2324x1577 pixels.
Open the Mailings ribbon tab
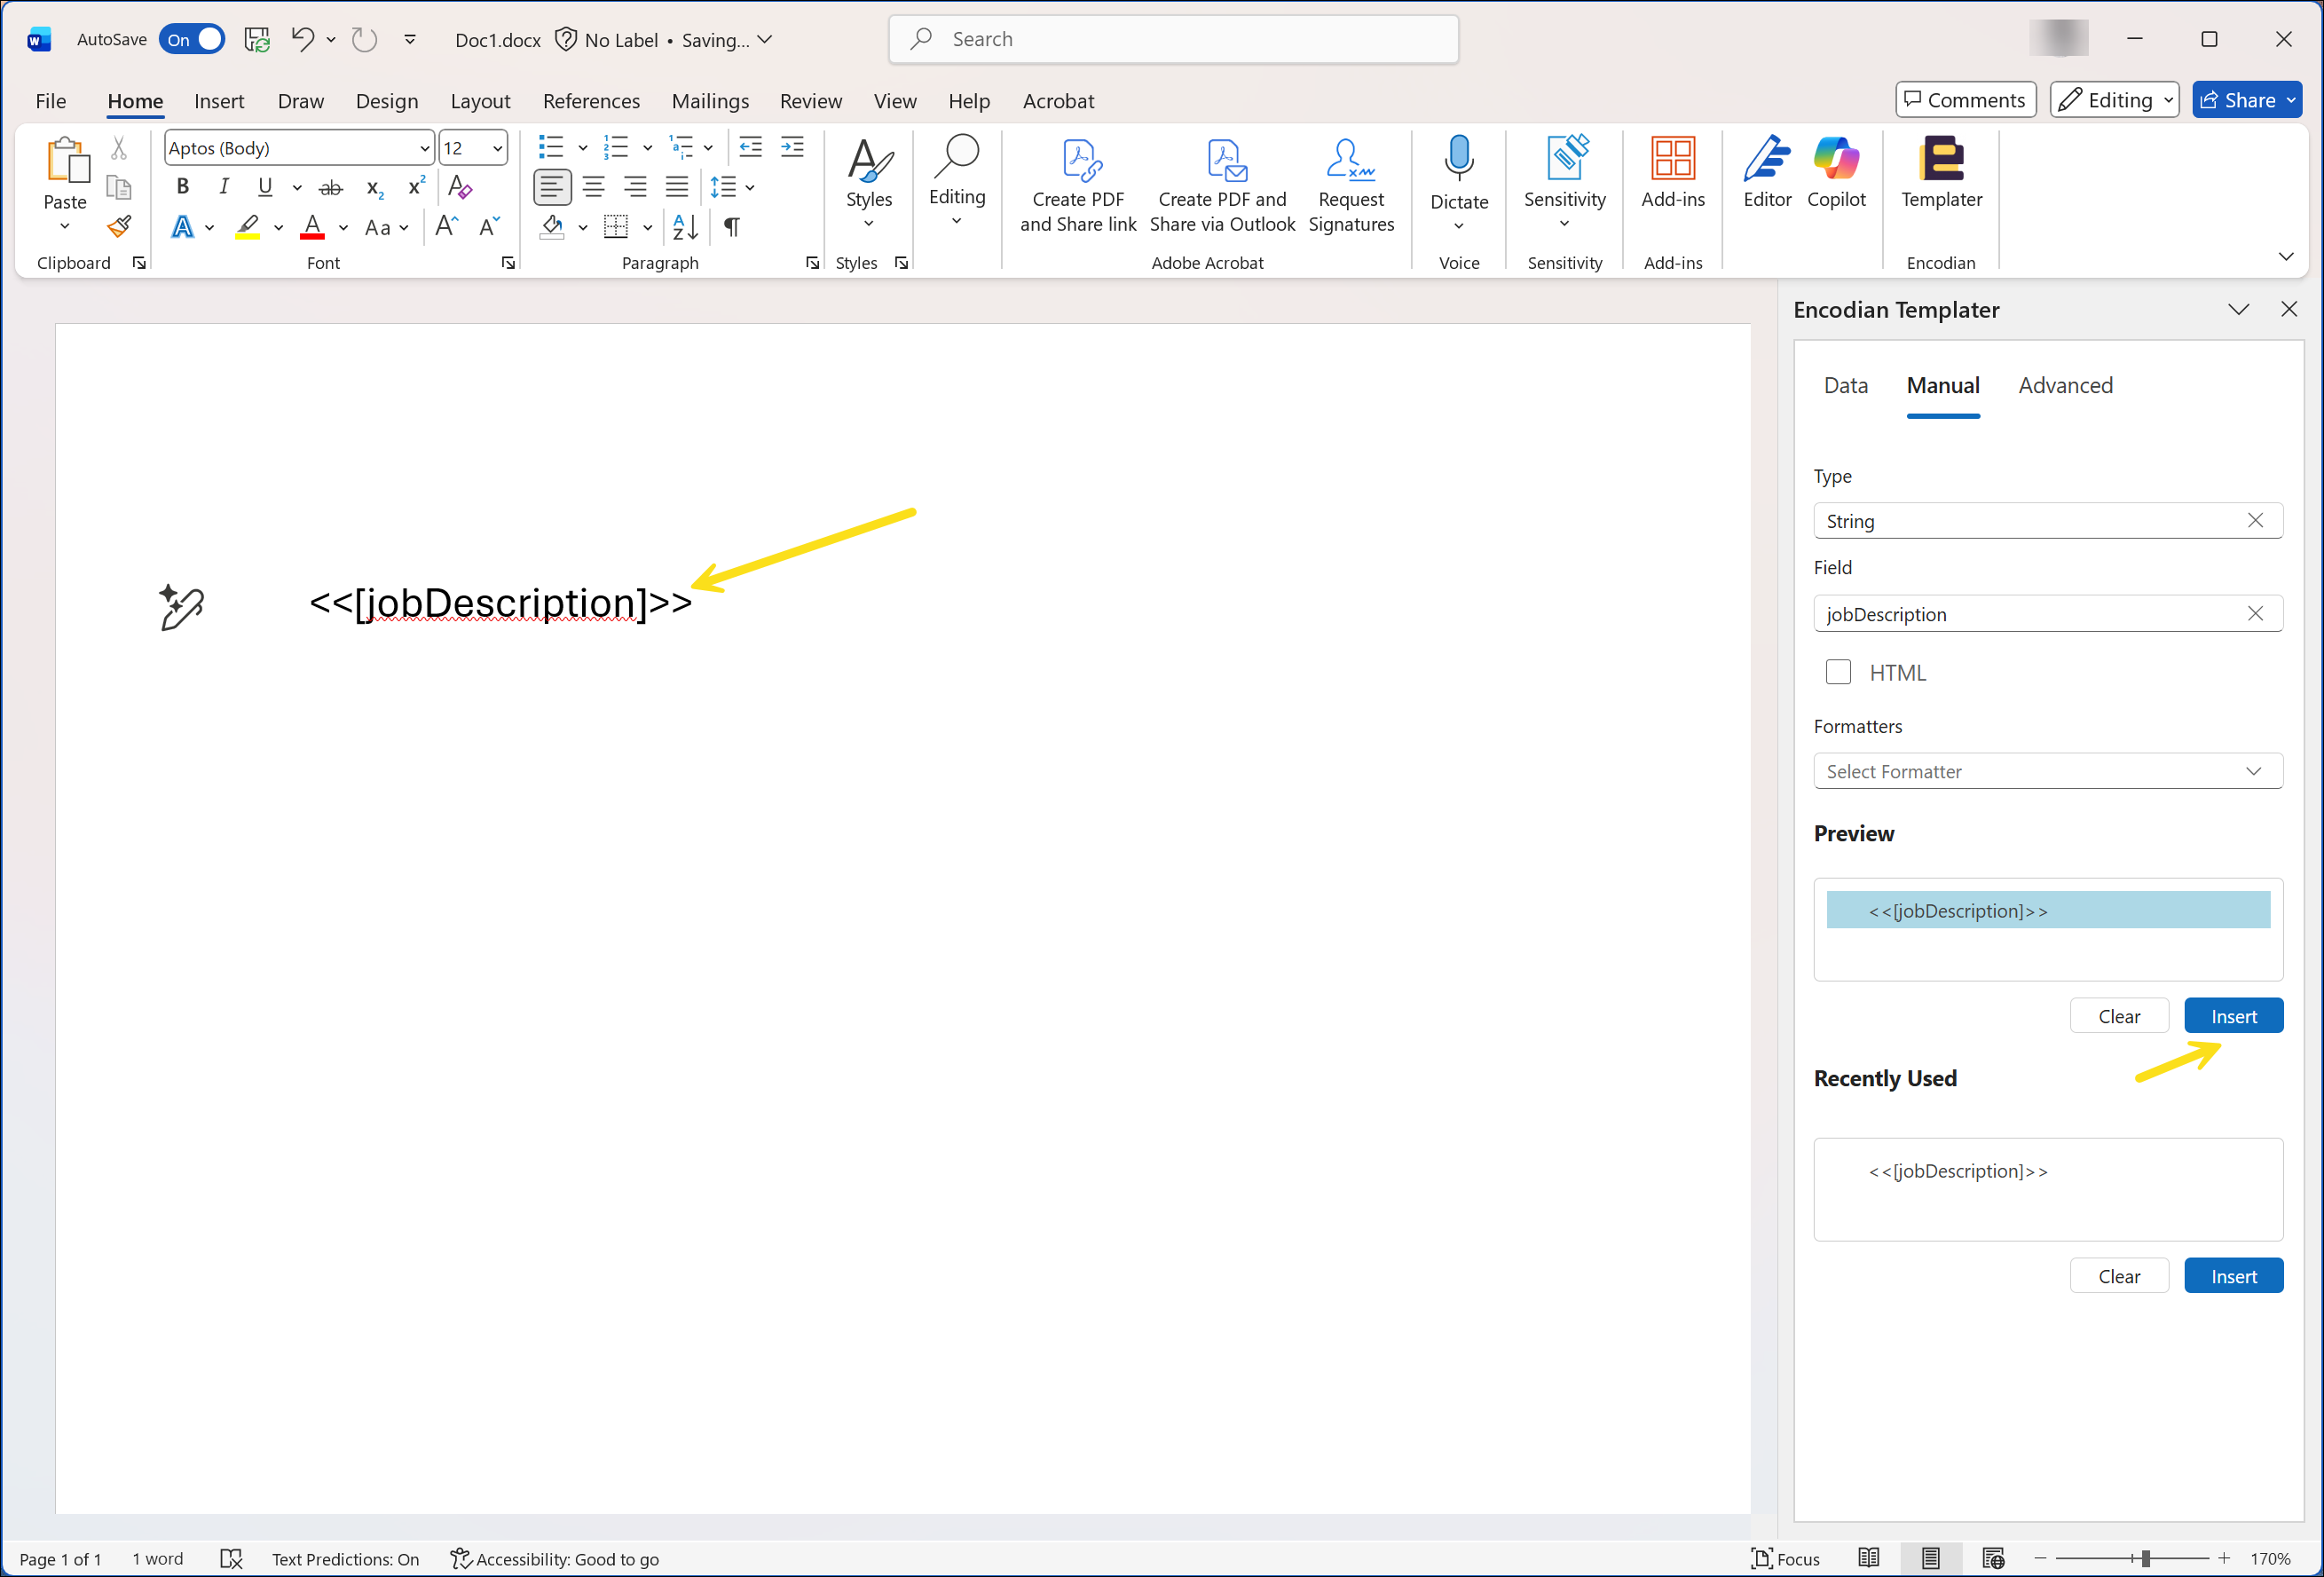(710, 101)
